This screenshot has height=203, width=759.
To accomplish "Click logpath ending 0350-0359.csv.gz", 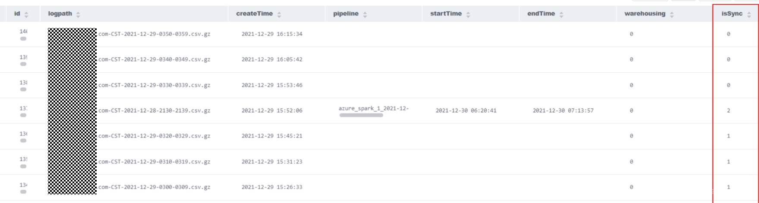I will tap(154, 34).
